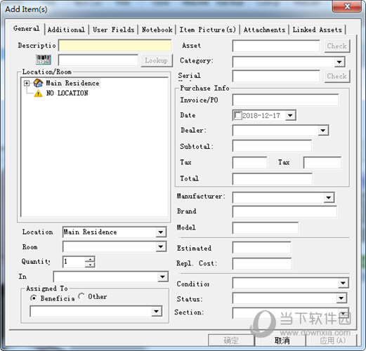Click the 确定 (OK) button
Image resolution: width=366 pixels, height=351 pixels.
(x=231, y=340)
